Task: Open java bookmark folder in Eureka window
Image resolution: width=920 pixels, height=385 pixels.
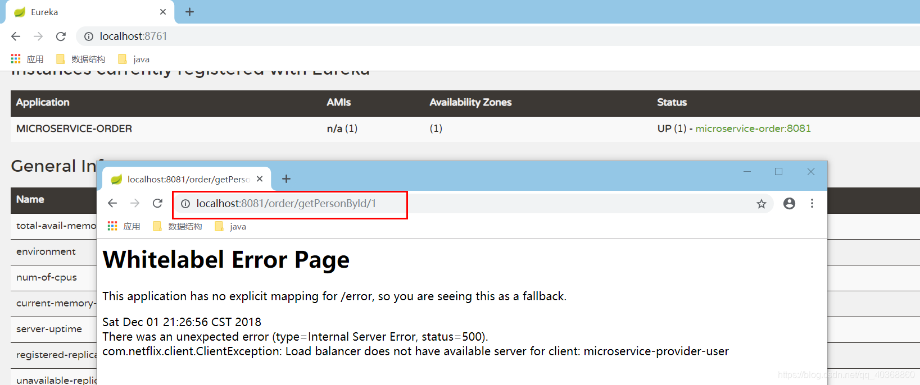Action: tap(134, 59)
